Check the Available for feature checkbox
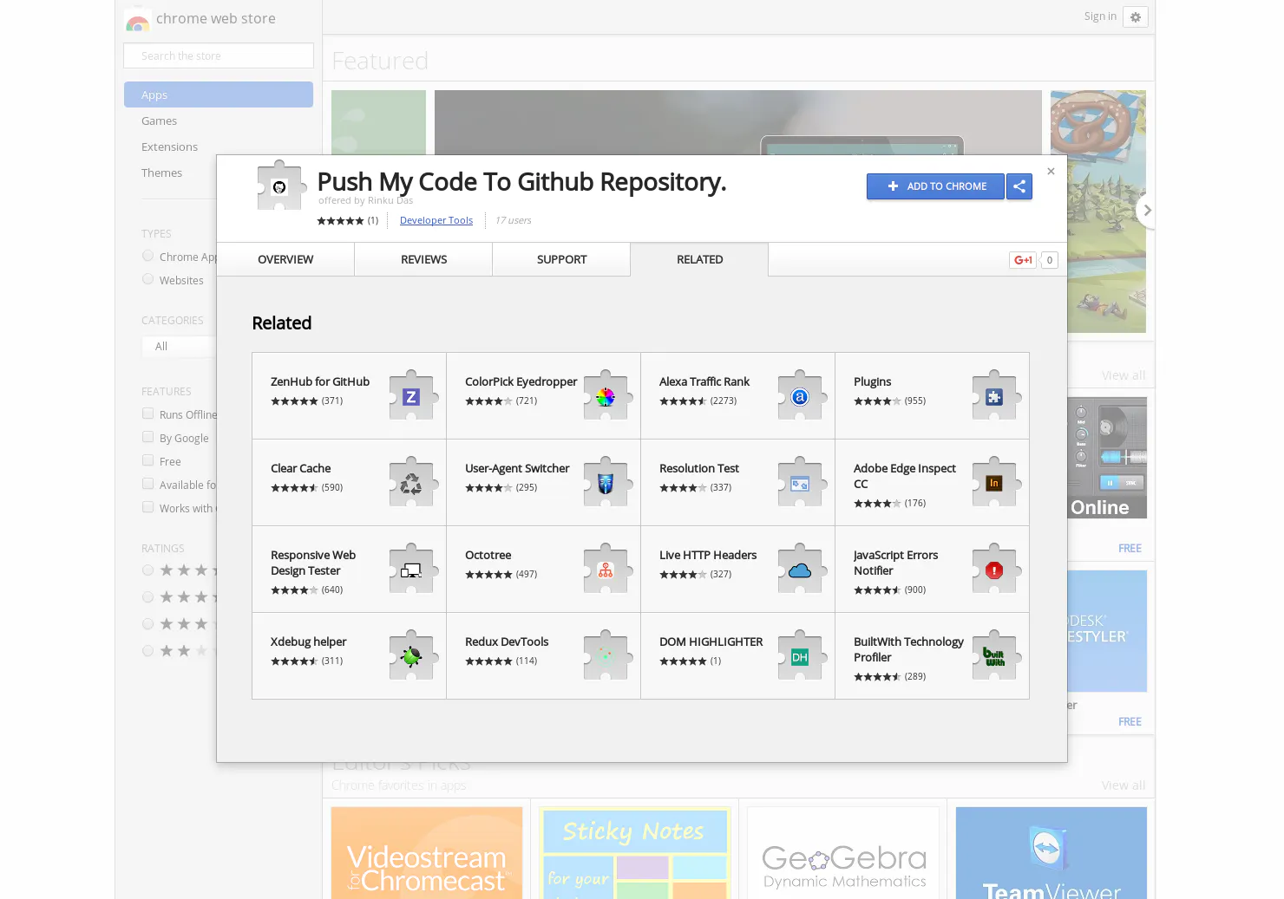Screen dimensions: 1284x899 (x=147, y=484)
